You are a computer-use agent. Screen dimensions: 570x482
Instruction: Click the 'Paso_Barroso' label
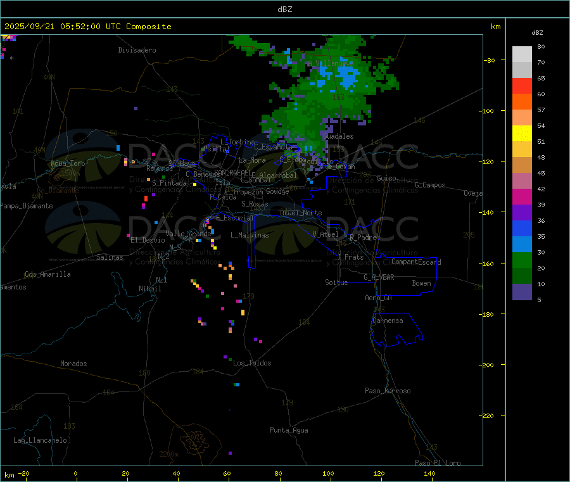click(x=388, y=391)
